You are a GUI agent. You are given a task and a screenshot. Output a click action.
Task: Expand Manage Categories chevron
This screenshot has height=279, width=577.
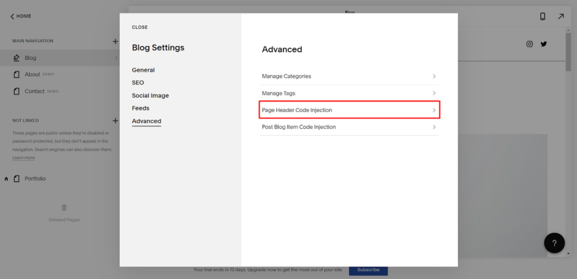[434, 76]
